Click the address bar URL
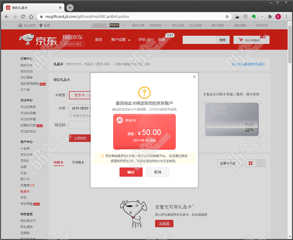 (x=87, y=16)
